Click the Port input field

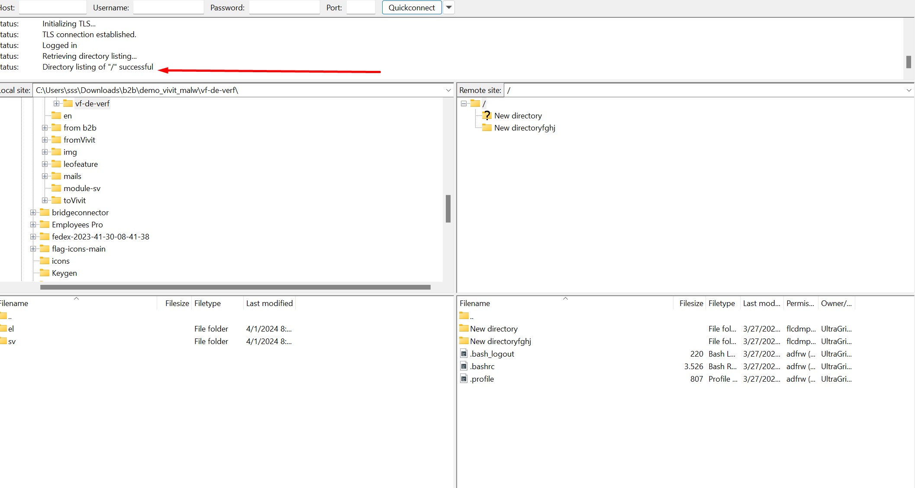coord(361,7)
